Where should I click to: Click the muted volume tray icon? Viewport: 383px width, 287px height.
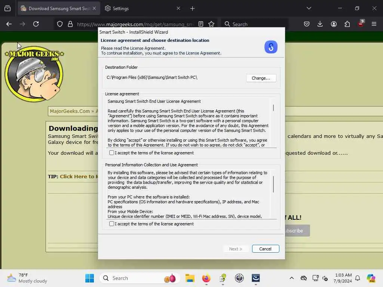pyautogui.click(x=325, y=278)
